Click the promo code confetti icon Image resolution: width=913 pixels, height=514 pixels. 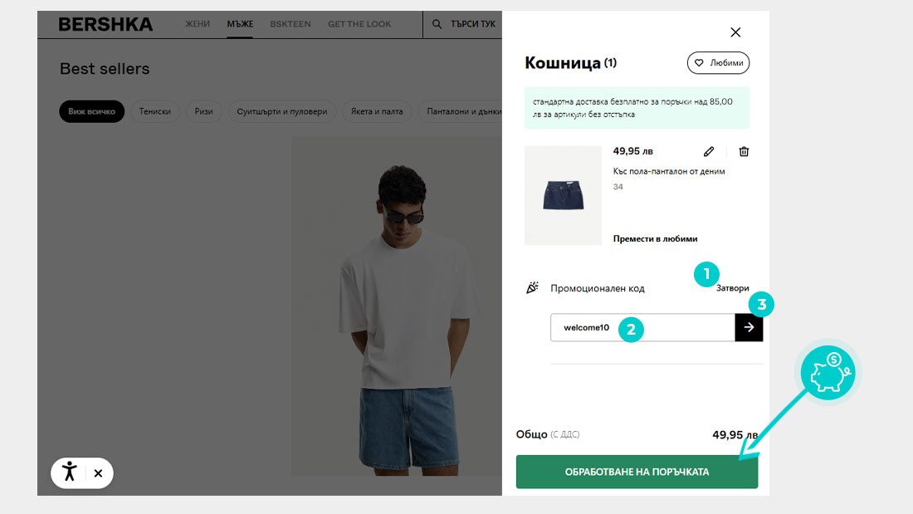click(532, 287)
